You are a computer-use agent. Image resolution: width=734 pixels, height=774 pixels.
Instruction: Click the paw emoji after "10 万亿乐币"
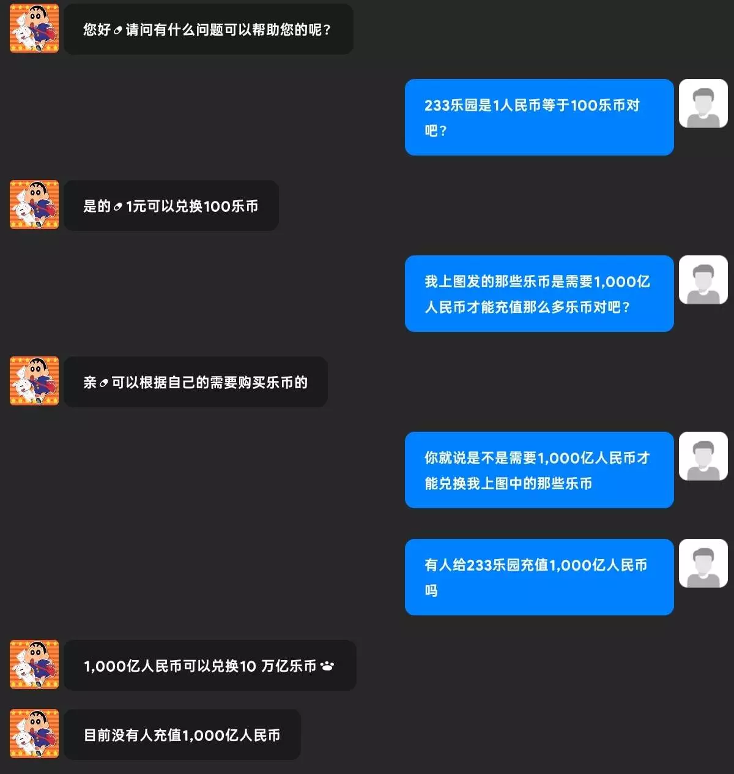pos(327,666)
